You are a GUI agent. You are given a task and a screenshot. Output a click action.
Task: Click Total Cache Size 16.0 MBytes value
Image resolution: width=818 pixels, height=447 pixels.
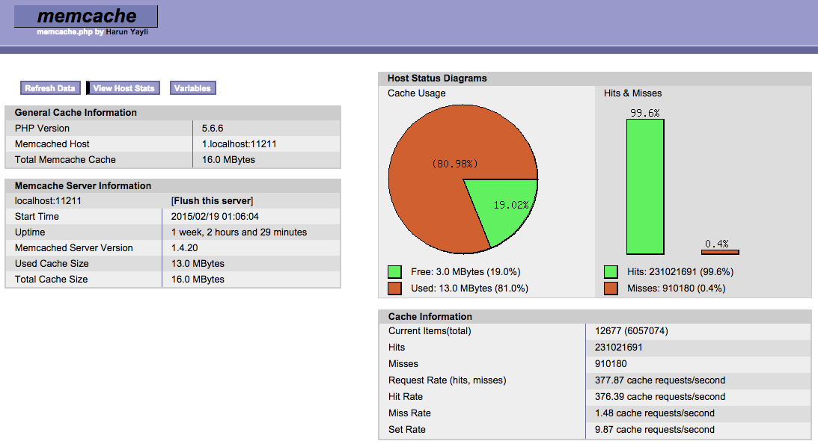[x=198, y=280]
